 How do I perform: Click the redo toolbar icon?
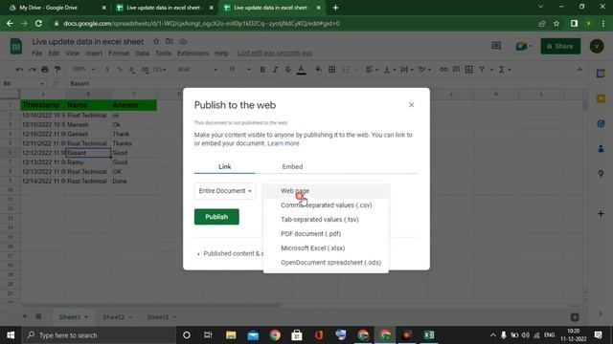pos(32,70)
